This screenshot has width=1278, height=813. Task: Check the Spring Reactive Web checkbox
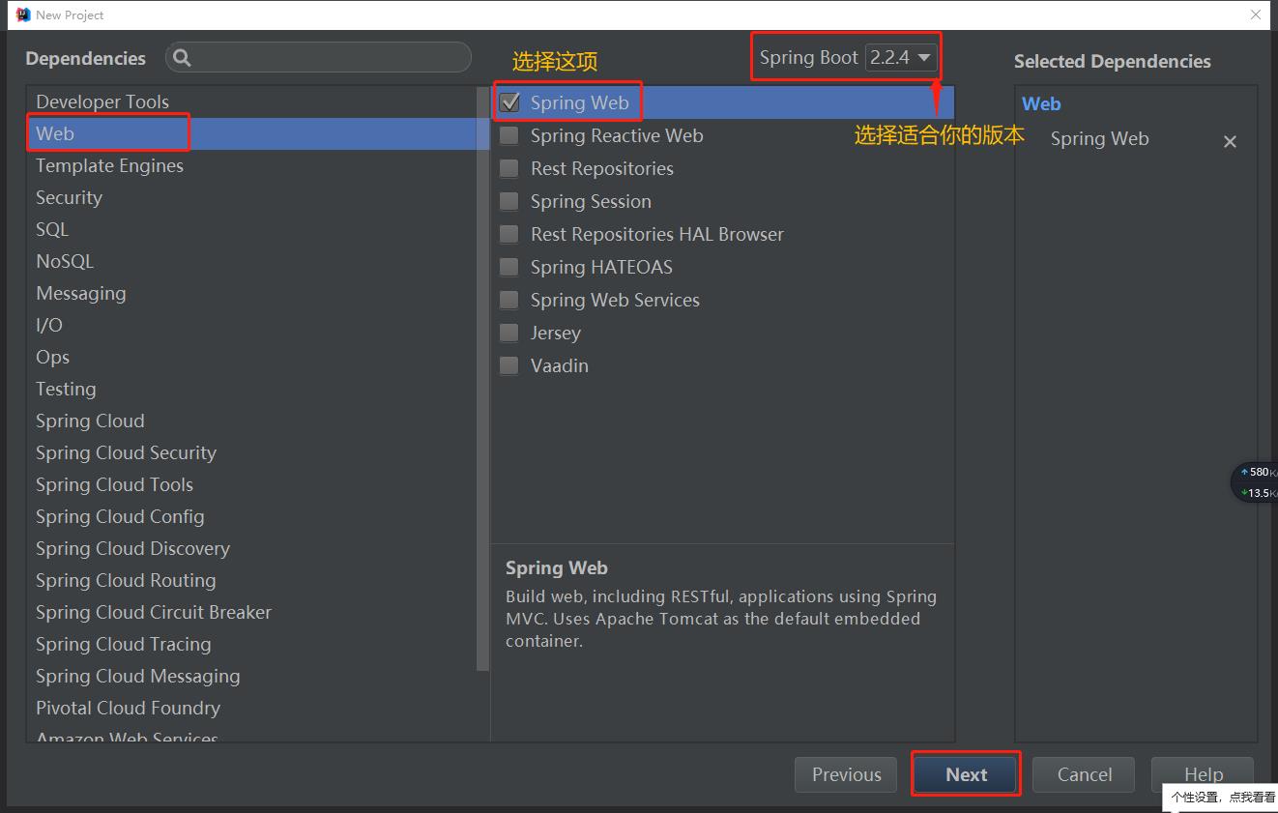click(509, 135)
